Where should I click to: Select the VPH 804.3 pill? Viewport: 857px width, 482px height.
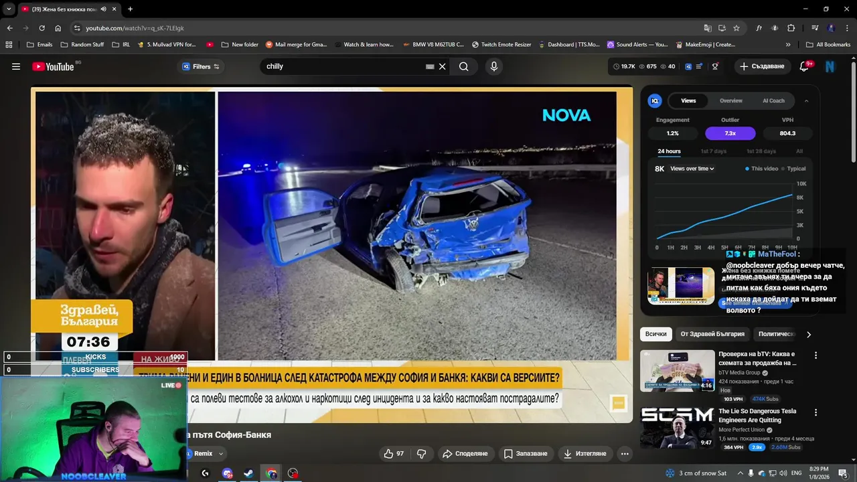click(x=787, y=133)
